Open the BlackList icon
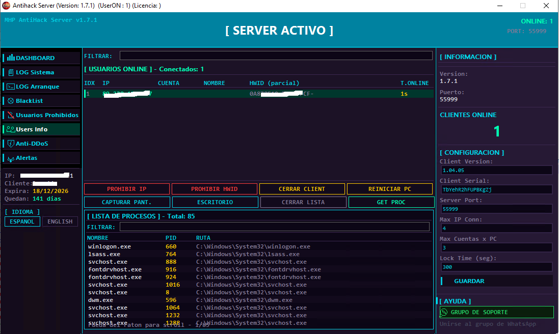 pyautogui.click(x=11, y=101)
